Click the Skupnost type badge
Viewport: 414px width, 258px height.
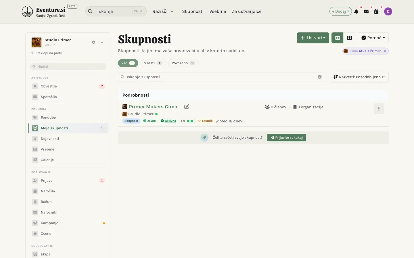(131, 121)
